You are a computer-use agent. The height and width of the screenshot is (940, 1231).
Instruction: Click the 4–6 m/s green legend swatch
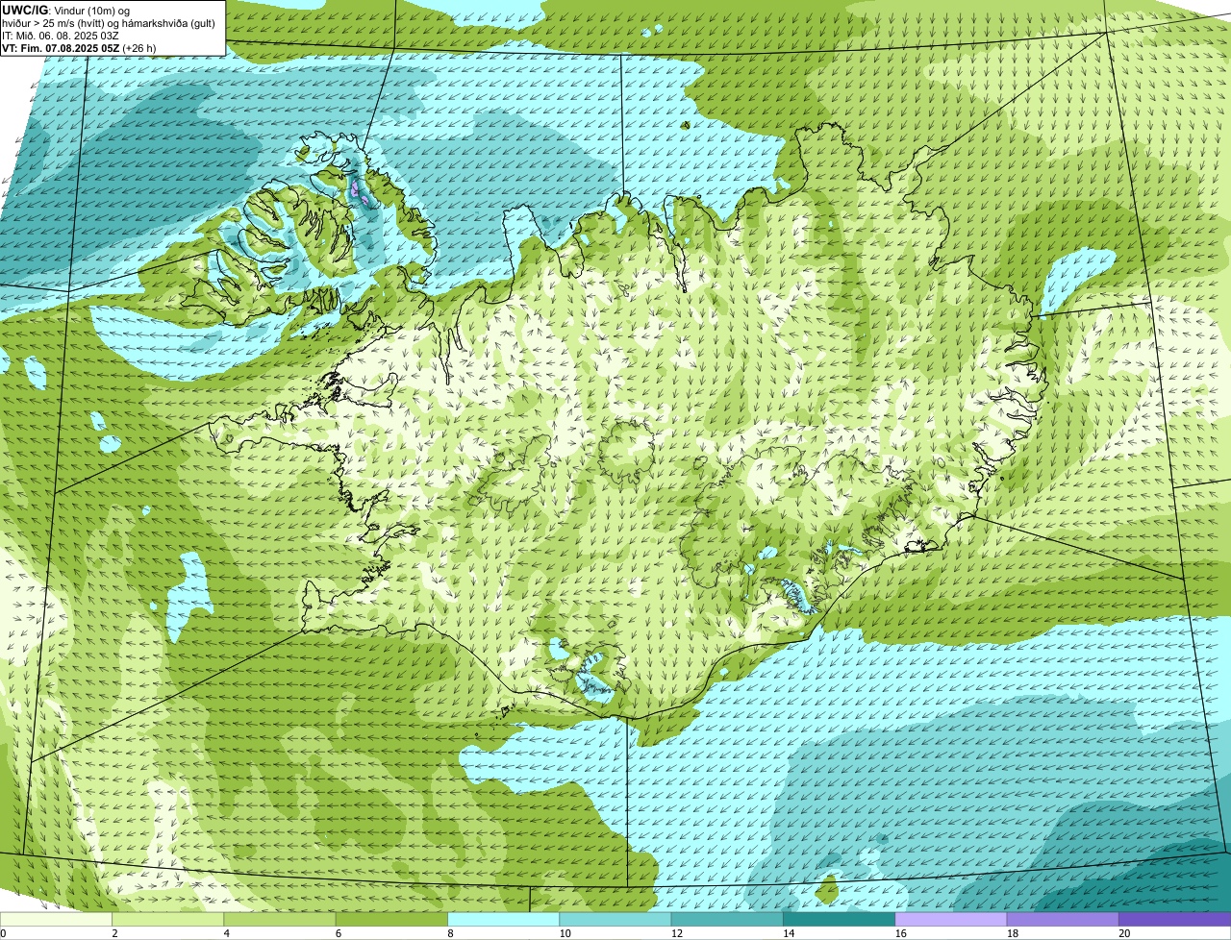point(282,919)
